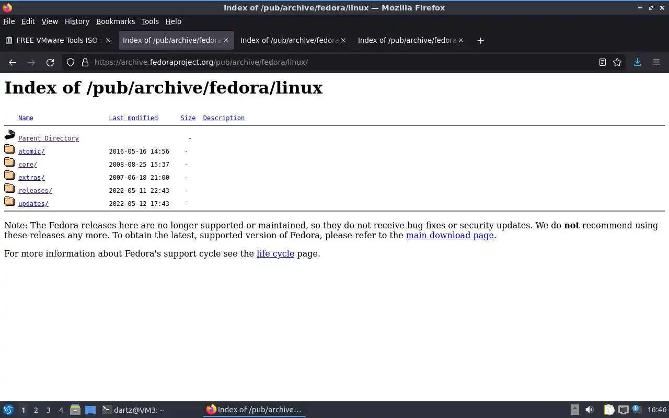Click the 2008-08-25 15:37 date
Screen dimensions: 669x418
(139, 165)
